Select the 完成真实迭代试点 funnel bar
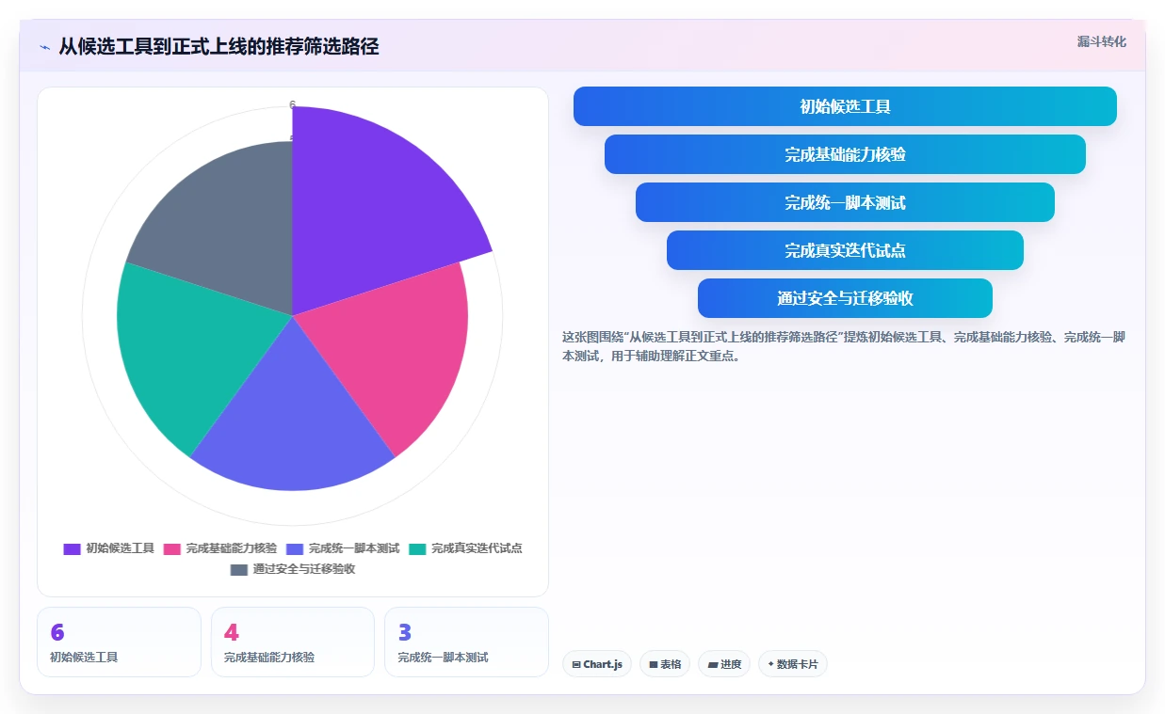 845,250
